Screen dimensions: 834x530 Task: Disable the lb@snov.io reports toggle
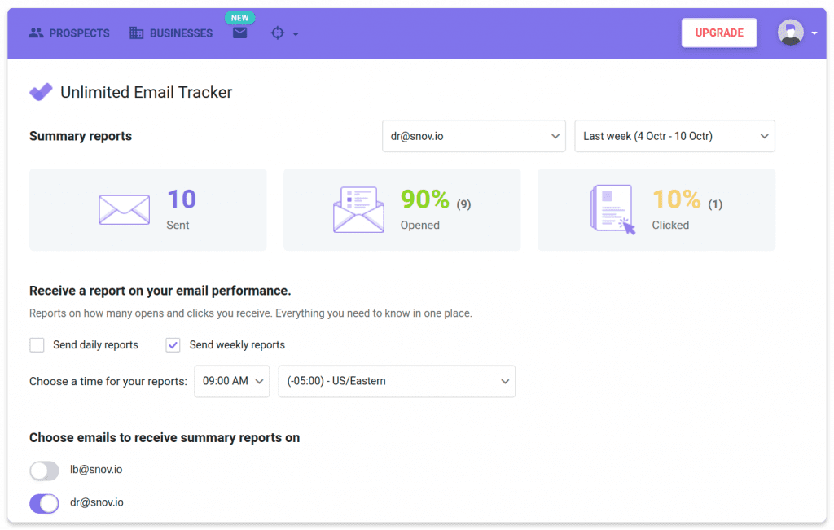pyautogui.click(x=44, y=471)
